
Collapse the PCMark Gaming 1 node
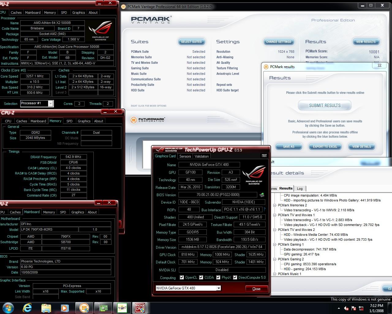click(x=275, y=245)
